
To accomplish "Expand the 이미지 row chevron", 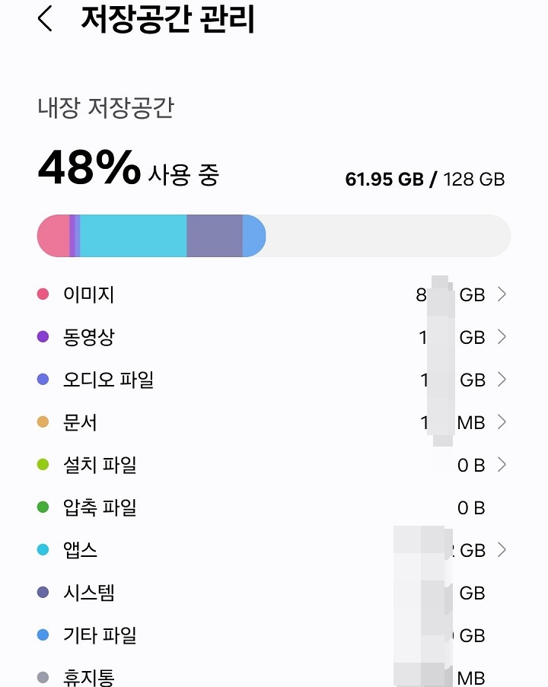I will 502,294.
